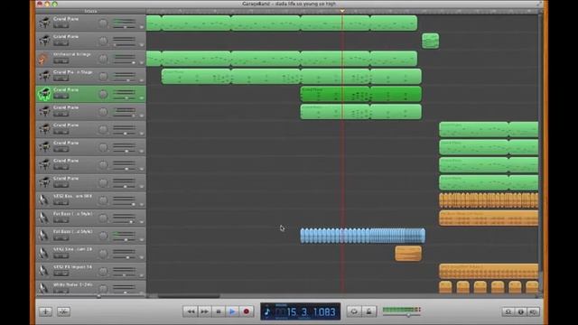578x325 pixels.
Task: Open the track editor scissors button
Action: [63, 311]
